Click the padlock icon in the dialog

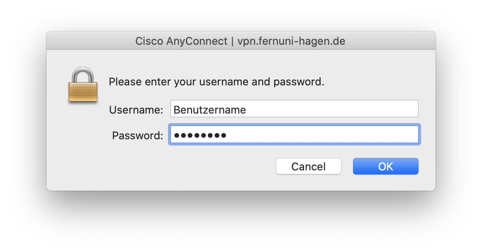click(83, 85)
